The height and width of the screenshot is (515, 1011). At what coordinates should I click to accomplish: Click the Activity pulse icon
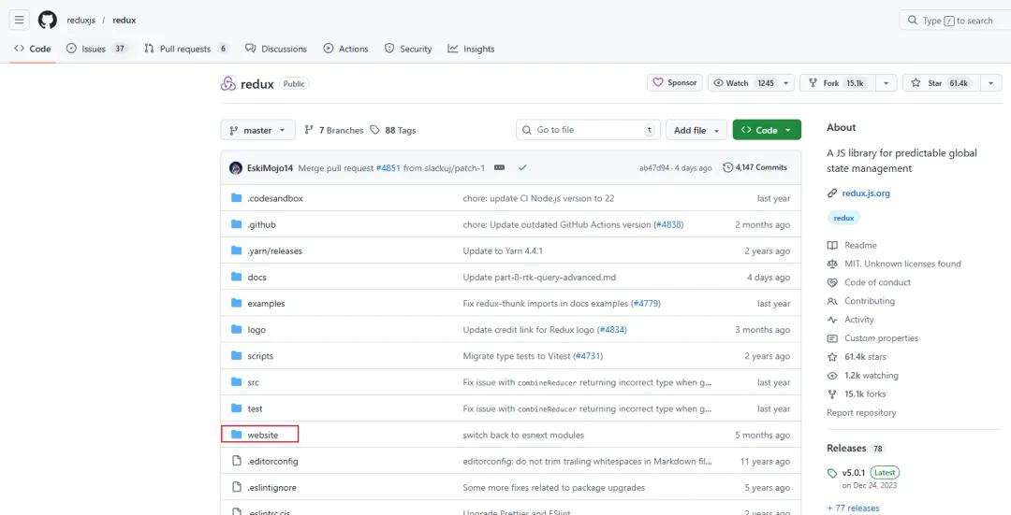coord(832,320)
